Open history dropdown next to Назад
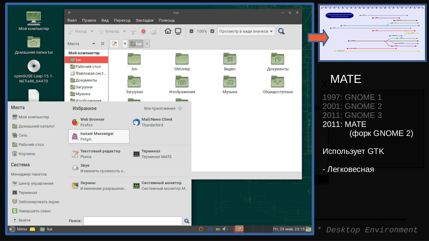This screenshot has height=241, width=429. (x=92, y=31)
